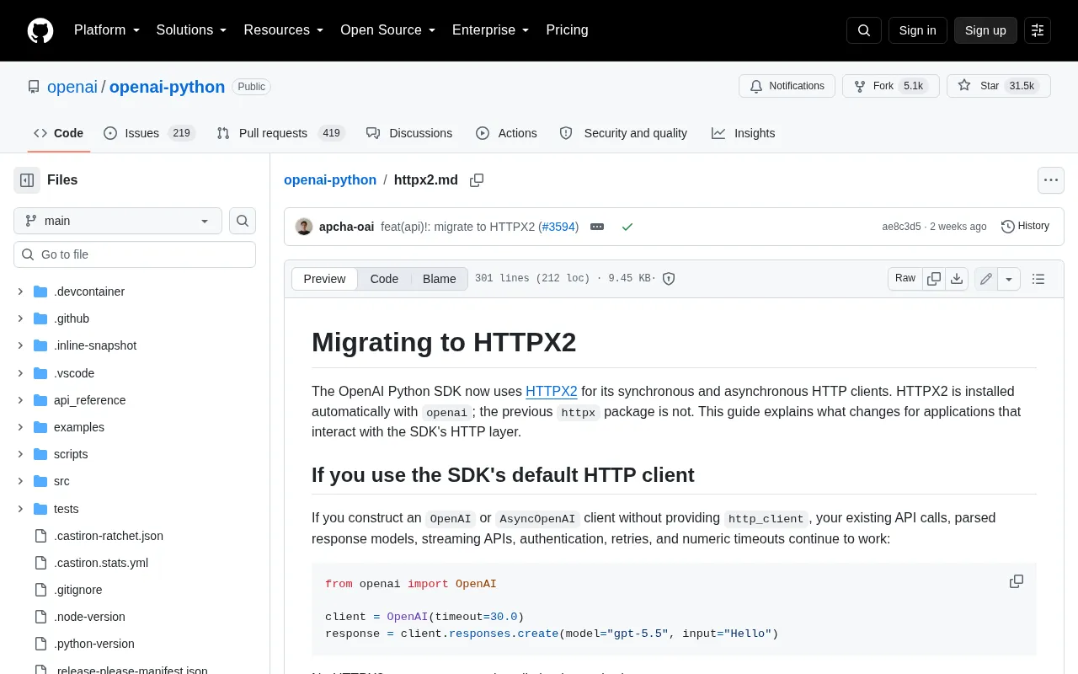Screen dimensions: 1078x674
Task: Open the appearance settings icon in header
Action: pos(1038,30)
